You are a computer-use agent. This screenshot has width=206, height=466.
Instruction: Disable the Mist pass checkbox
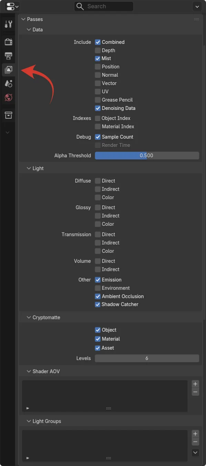tap(98, 58)
